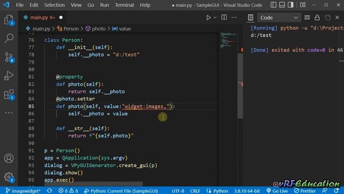Open the Run menu
The width and height of the screenshot is (344, 194).
pos(104,5)
